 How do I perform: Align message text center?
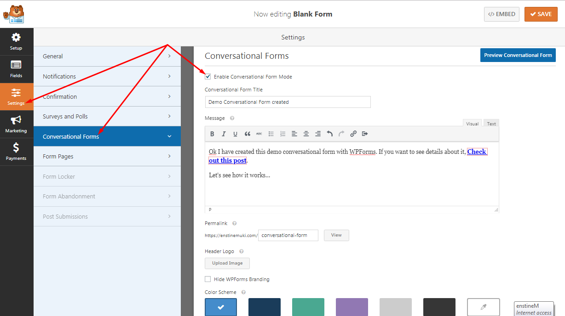click(x=306, y=134)
